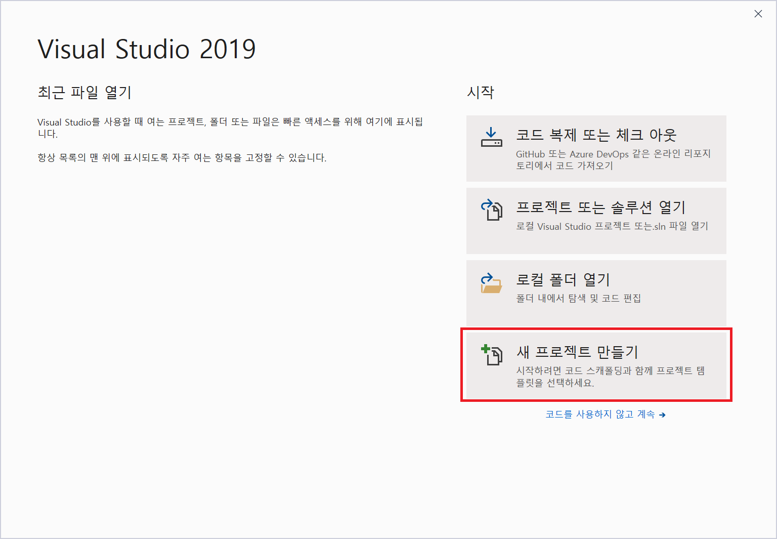Start '새 프로젝트 만들기'
Viewport: 777px width, 539px height.
coord(596,365)
